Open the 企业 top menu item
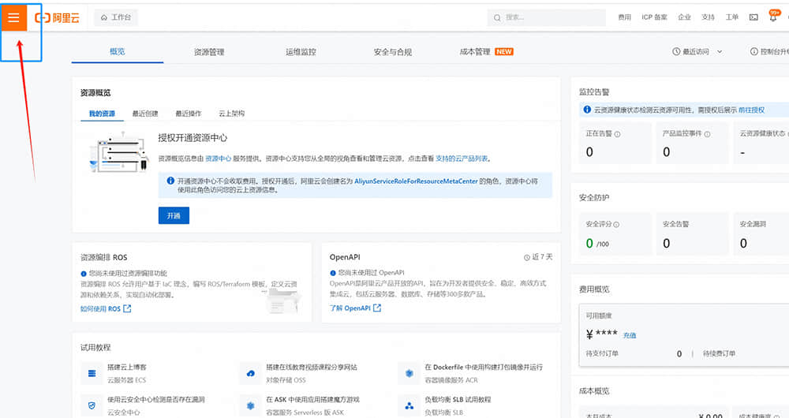Viewport: 789px width, 418px height. click(x=684, y=17)
